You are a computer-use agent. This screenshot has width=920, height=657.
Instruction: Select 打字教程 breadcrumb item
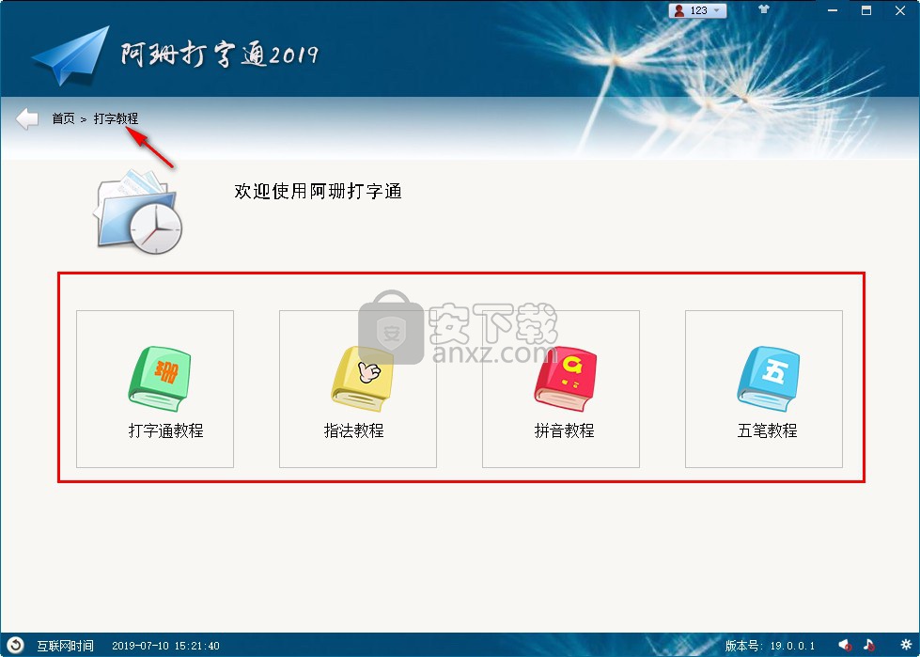coord(117,119)
